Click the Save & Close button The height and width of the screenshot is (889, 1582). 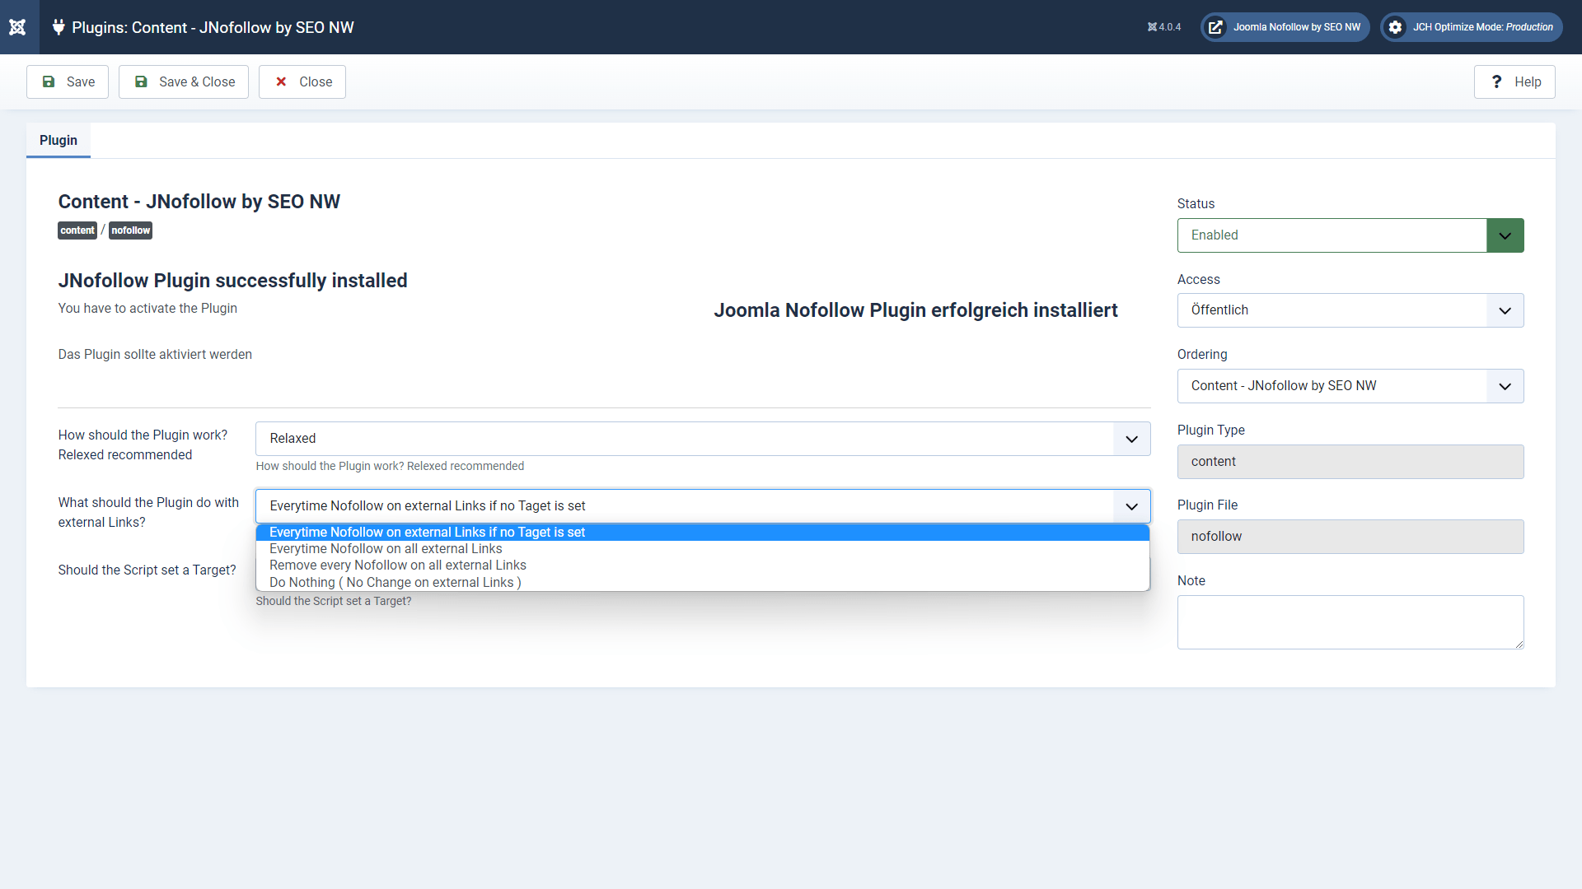pos(184,81)
